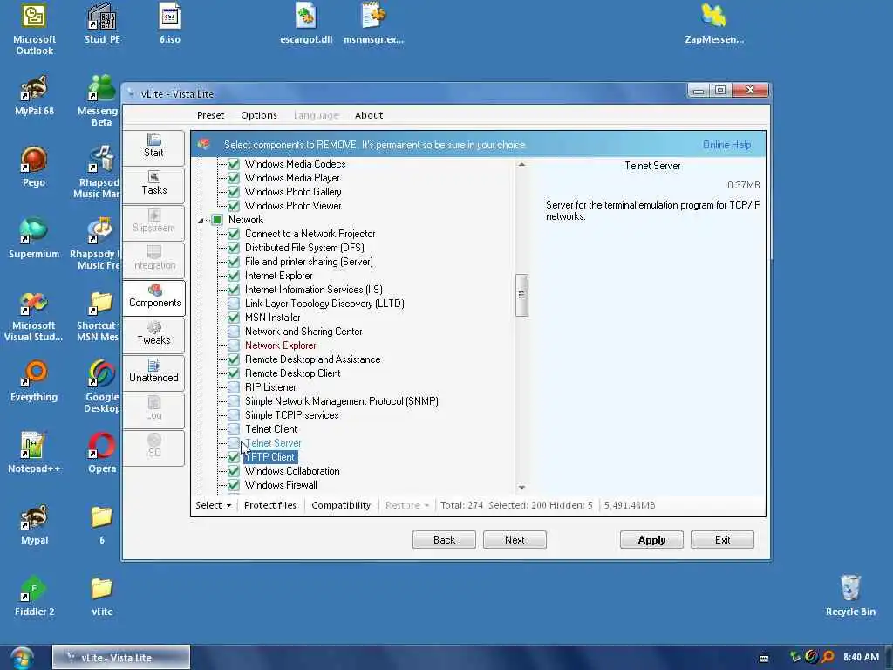
Task: Select the msnmsgr.exe desktop file
Action: click(x=373, y=24)
